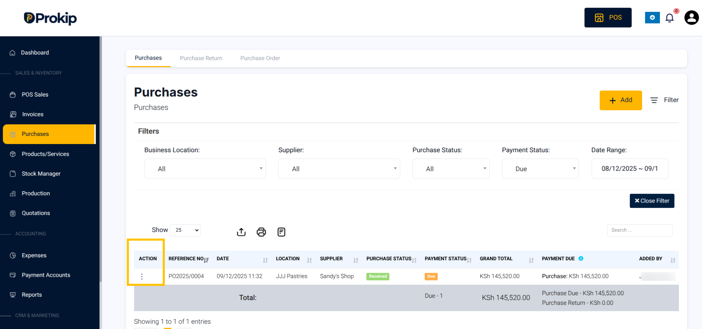
Task: Sort by Location column
Action: pyautogui.click(x=294, y=259)
